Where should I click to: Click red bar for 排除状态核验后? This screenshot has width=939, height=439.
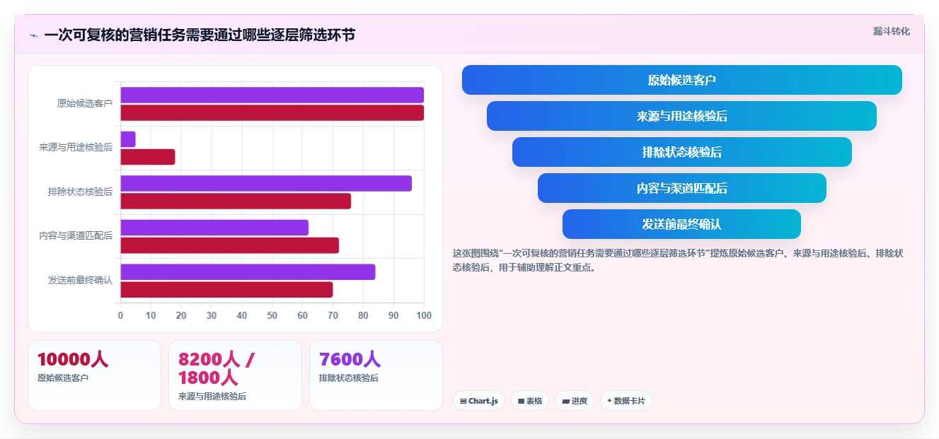[236, 201]
